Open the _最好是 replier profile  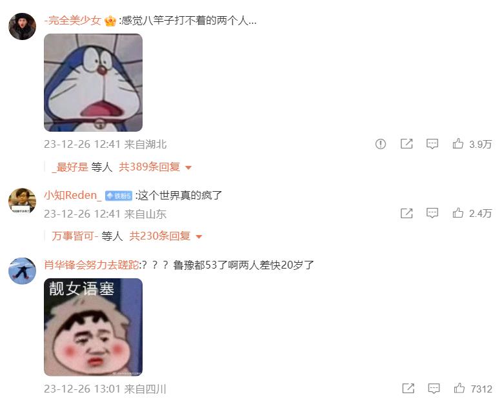pos(70,167)
